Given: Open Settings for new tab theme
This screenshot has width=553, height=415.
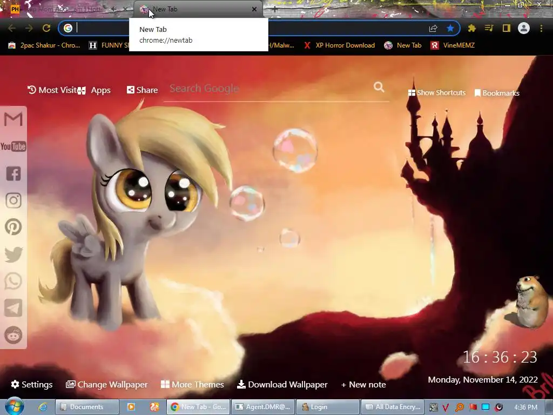Looking at the screenshot, I should 32,384.
